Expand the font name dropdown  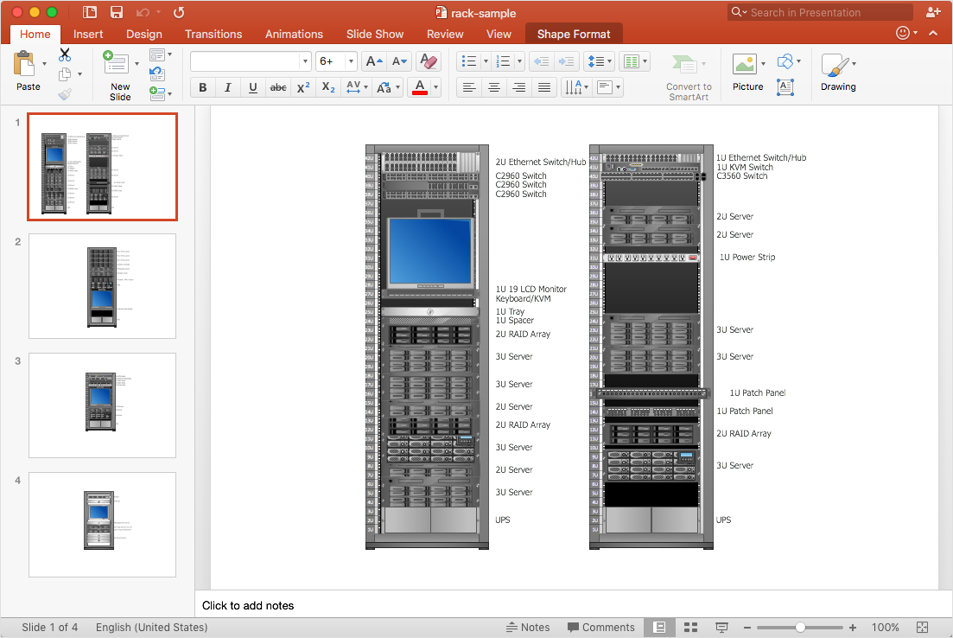click(305, 61)
